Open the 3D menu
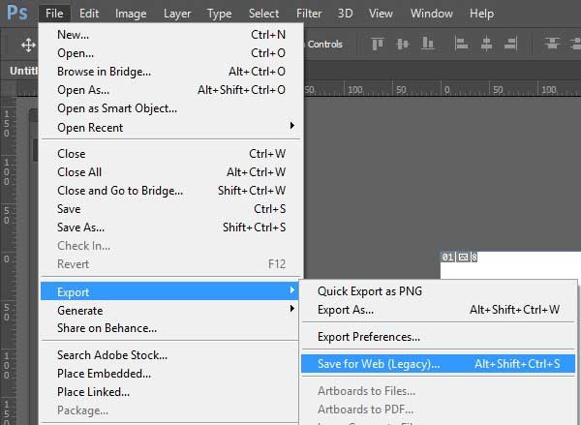581x425 pixels. tap(345, 14)
